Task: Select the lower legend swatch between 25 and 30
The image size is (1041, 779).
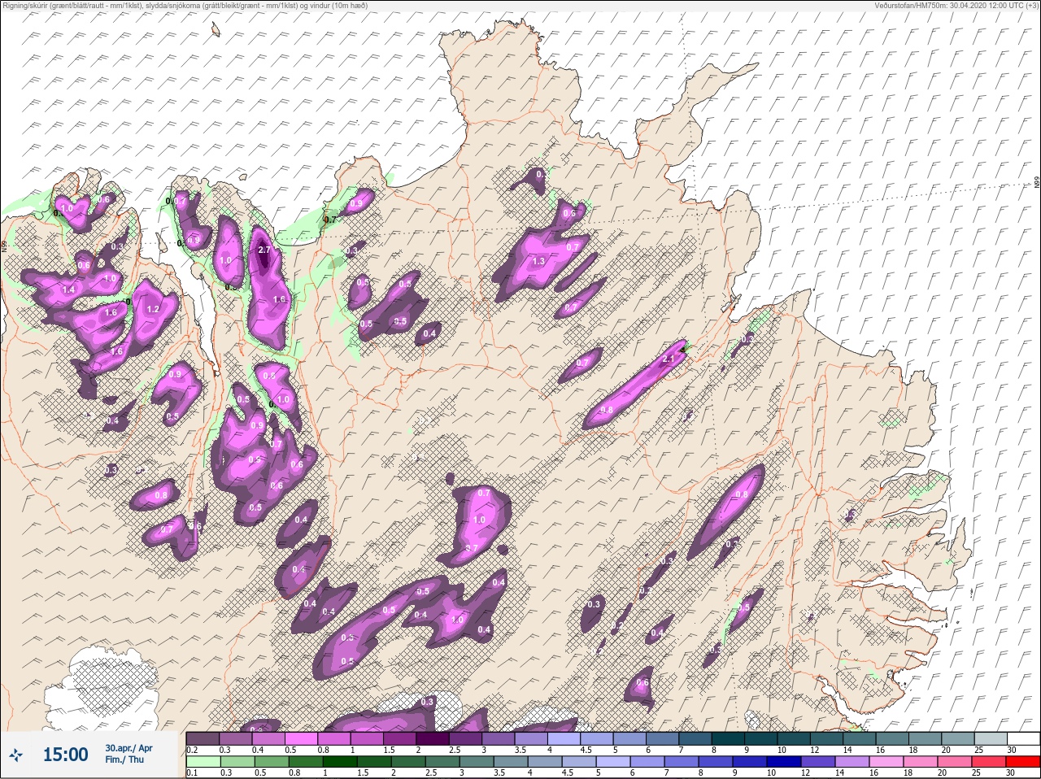Action: click(x=991, y=762)
